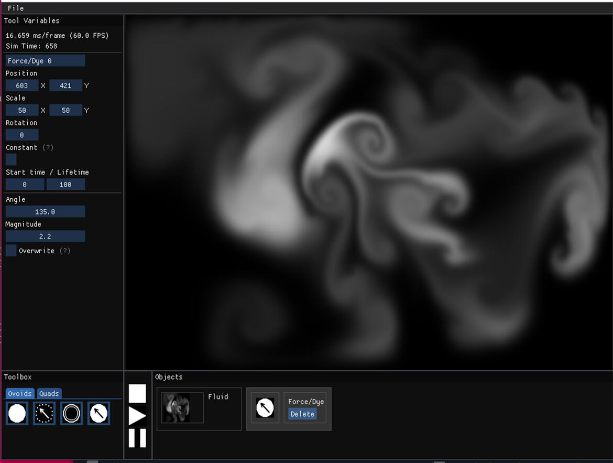Click the Force/Dye object arrow icon
This screenshot has width=613, height=463.
[265, 407]
